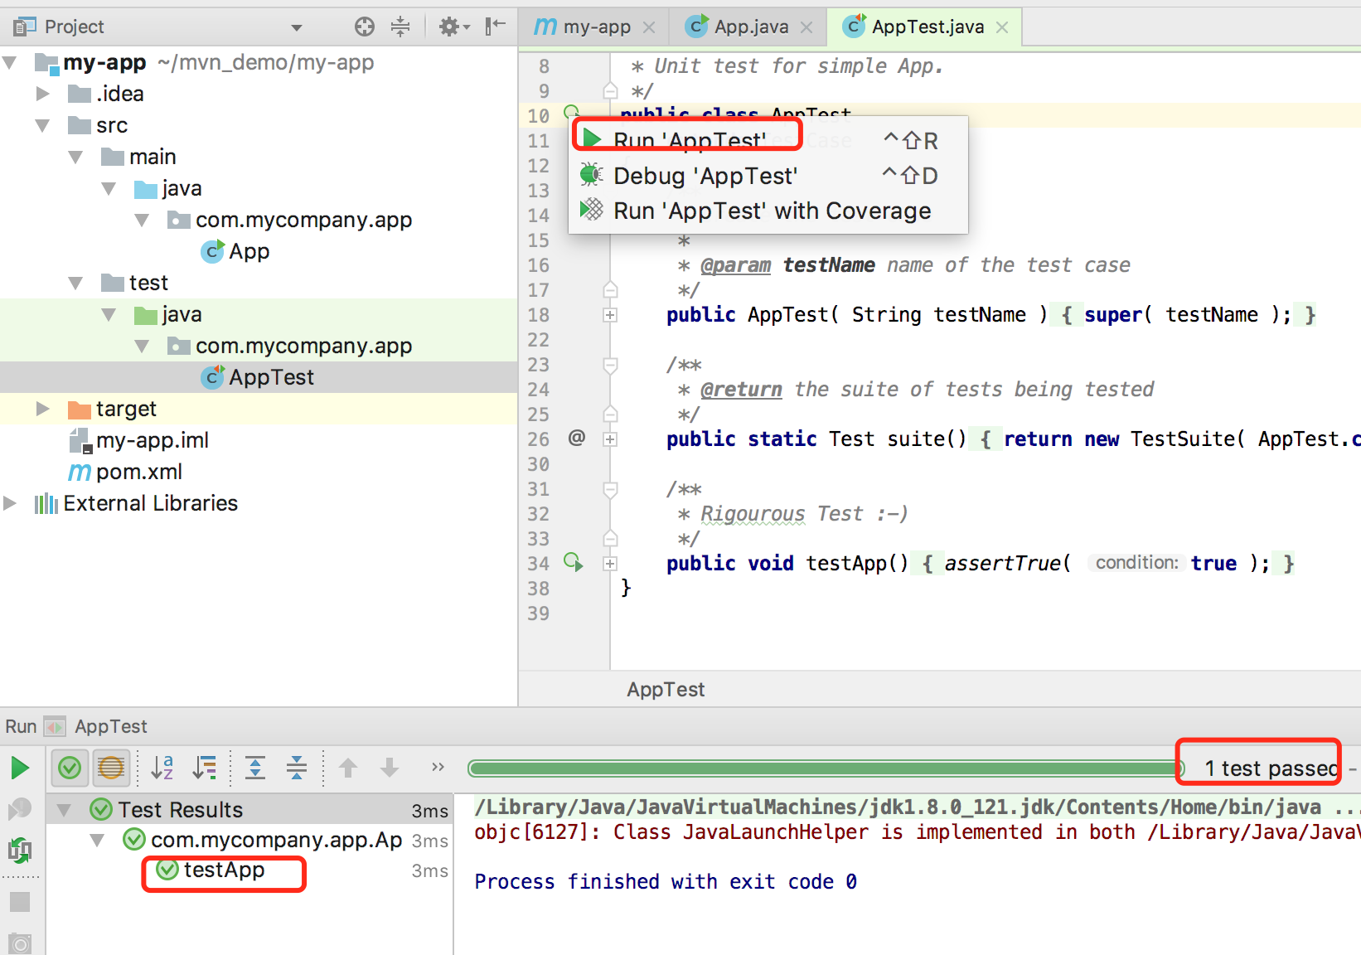Click the java JDK path console link
The image size is (1361, 955).
tap(897, 807)
